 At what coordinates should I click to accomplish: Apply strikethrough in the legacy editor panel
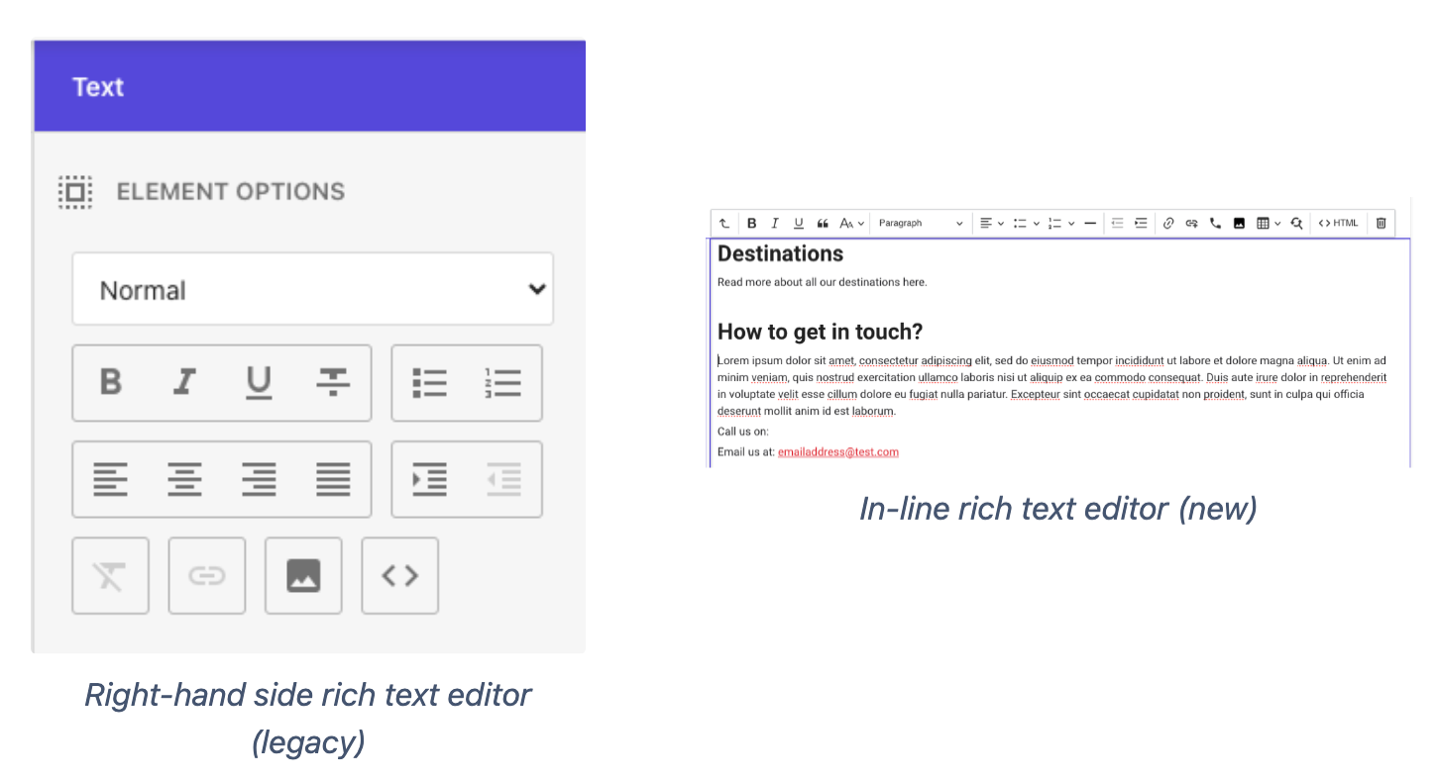click(333, 382)
